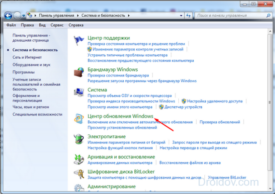Open Центр поддержки flag icon
The width and height of the screenshot is (275, 194).
click(79, 40)
